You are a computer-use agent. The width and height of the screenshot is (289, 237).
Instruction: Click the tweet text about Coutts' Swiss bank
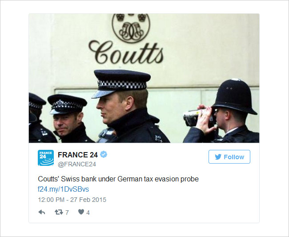[118, 179]
